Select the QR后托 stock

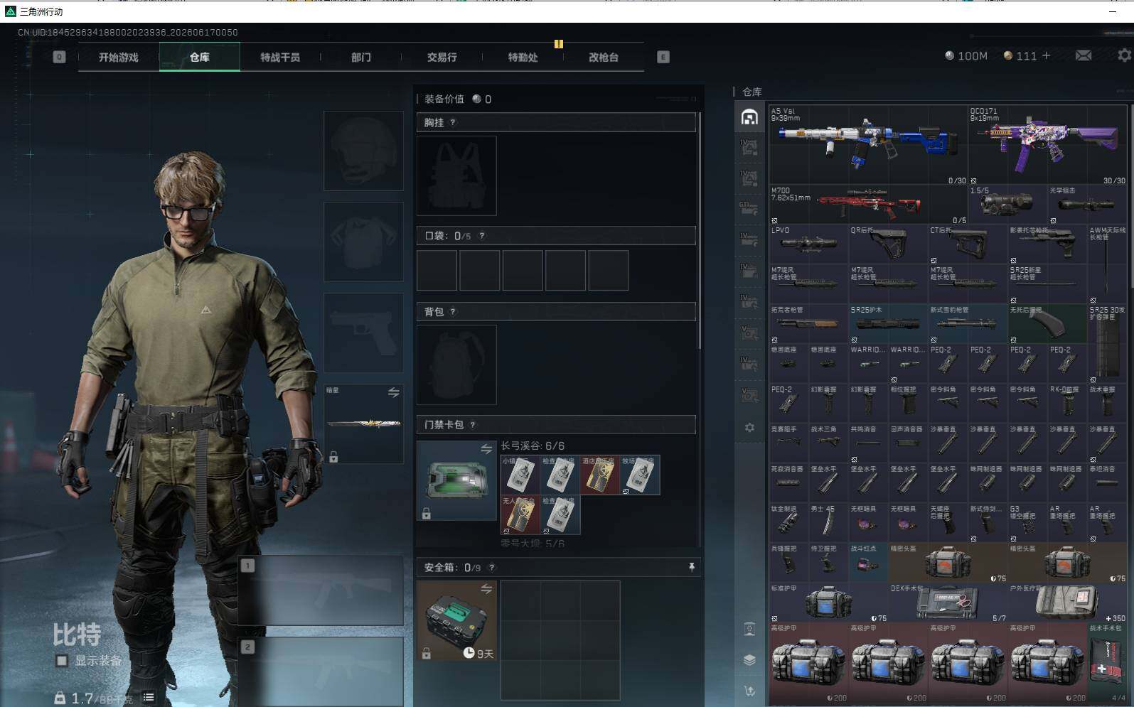pyautogui.click(x=888, y=244)
